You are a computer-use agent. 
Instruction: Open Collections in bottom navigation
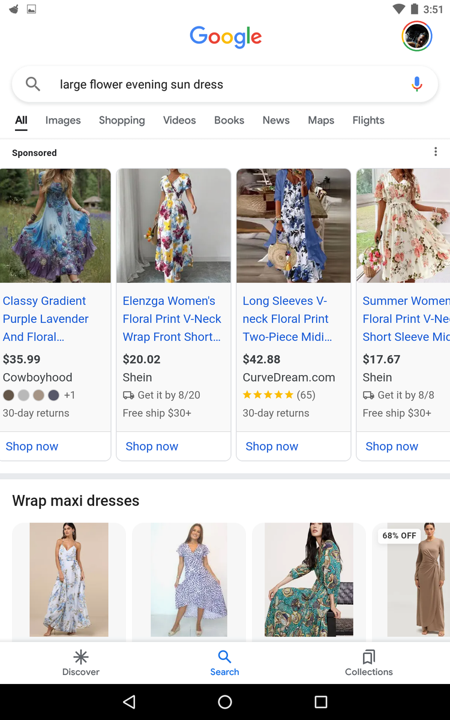click(369, 662)
